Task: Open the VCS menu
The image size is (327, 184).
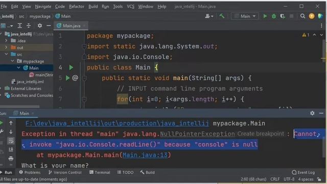Action: (131, 7)
